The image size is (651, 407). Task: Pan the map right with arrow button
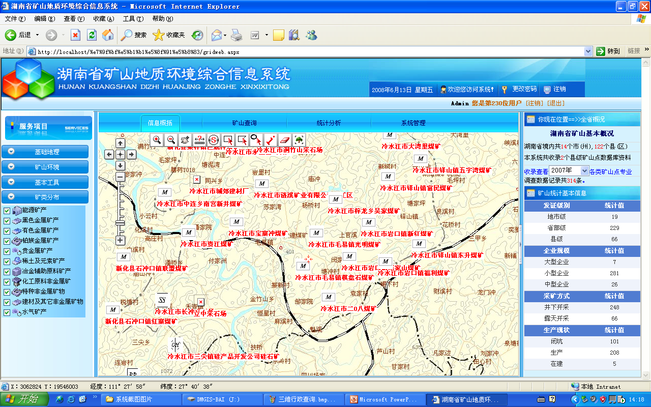(x=131, y=154)
